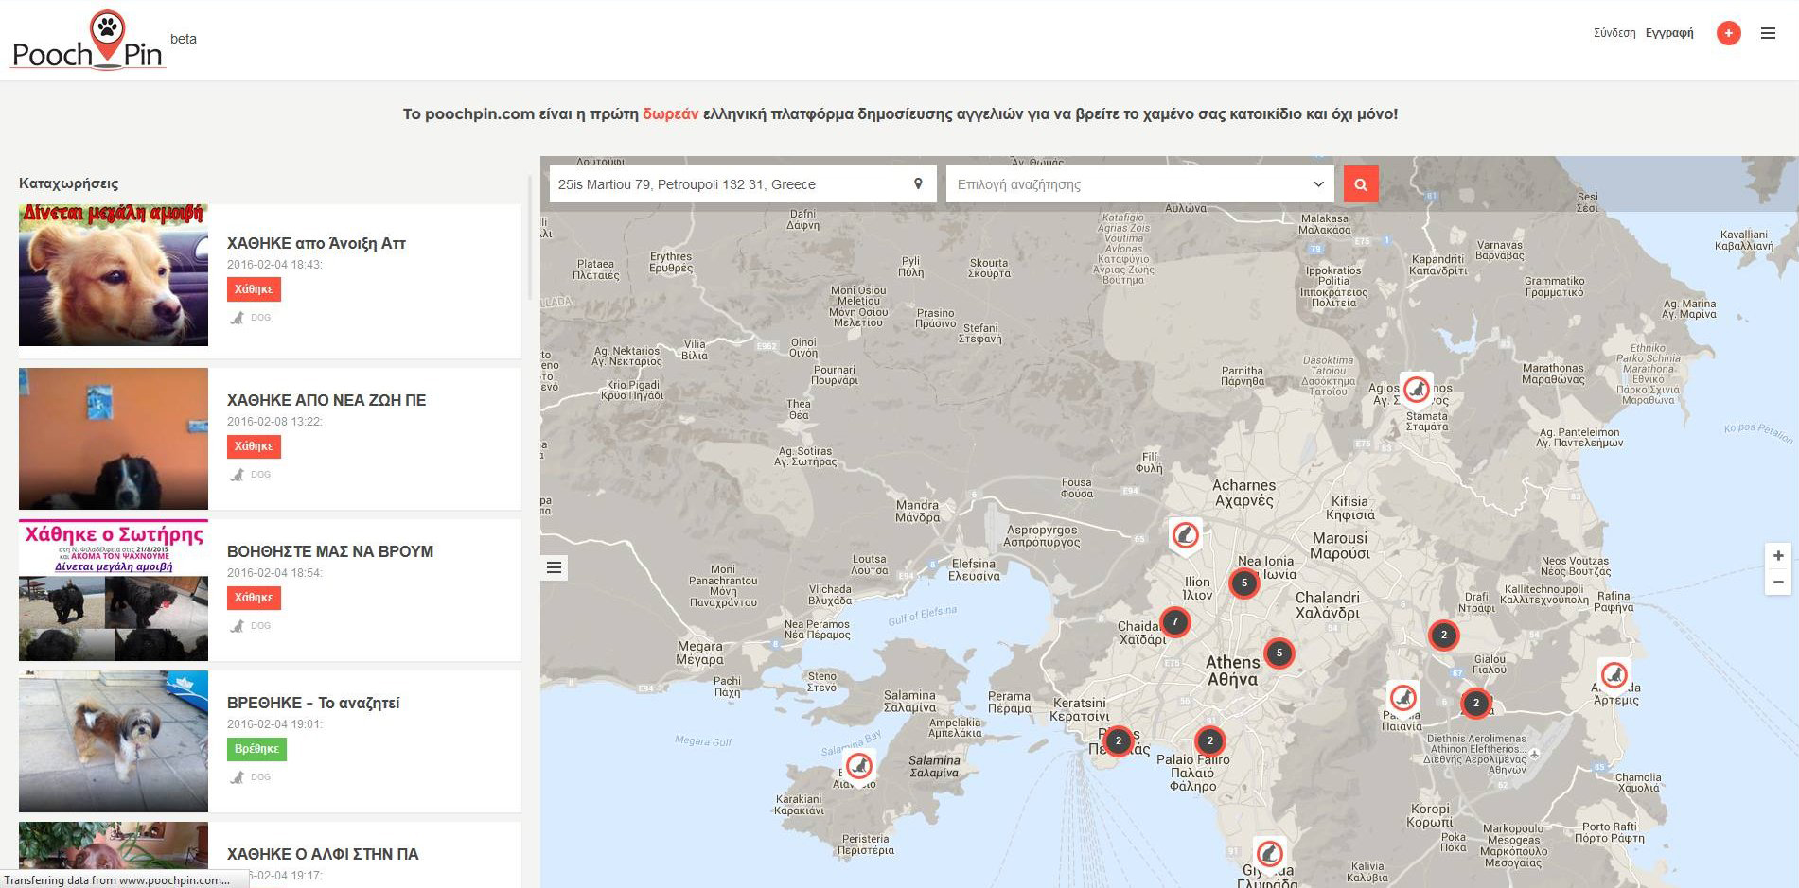Viewport: 1799px width, 888px height.
Task: Click dog icon on ΒΡΕΘΗΚΕ listing
Action: click(x=238, y=777)
